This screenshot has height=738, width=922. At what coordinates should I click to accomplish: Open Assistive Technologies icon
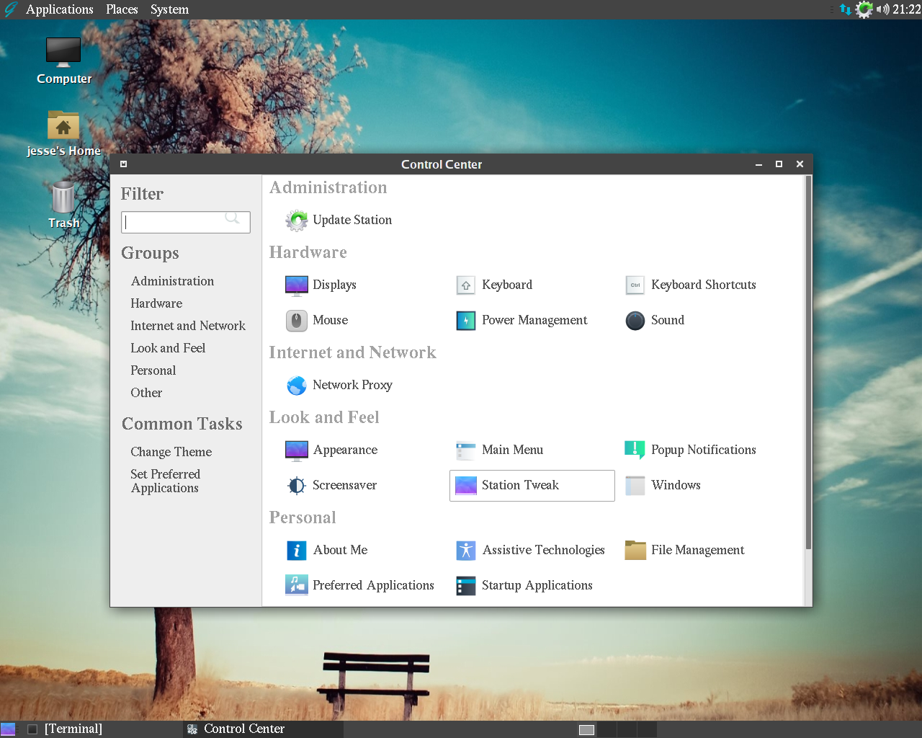pyautogui.click(x=465, y=550)
